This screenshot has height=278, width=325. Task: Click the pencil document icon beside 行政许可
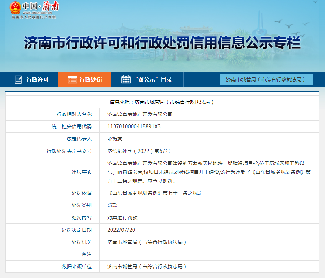click(x=19, y=79)
